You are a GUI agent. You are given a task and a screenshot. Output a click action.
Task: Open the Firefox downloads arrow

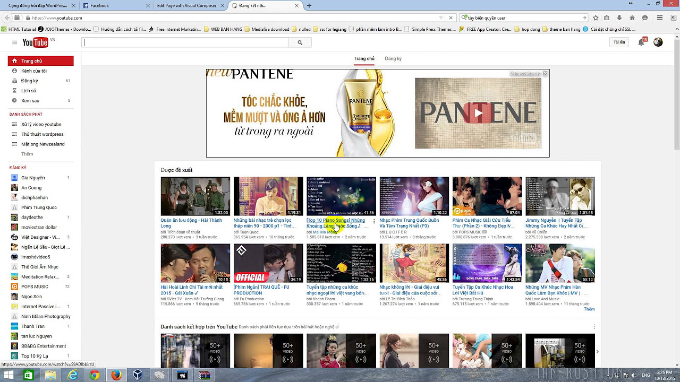(619, 18)
